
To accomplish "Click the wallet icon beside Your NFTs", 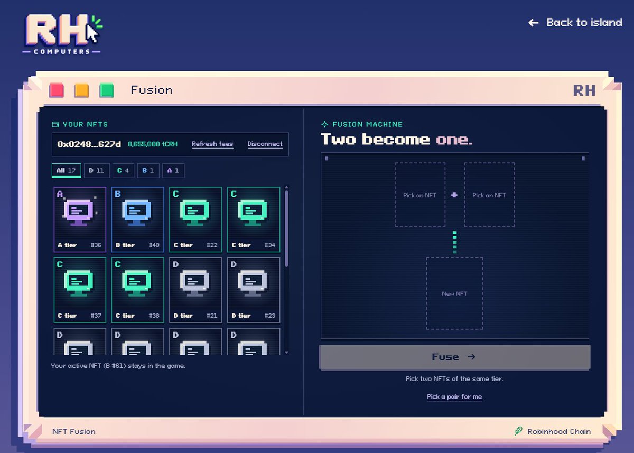I will [x=55, y=124].
